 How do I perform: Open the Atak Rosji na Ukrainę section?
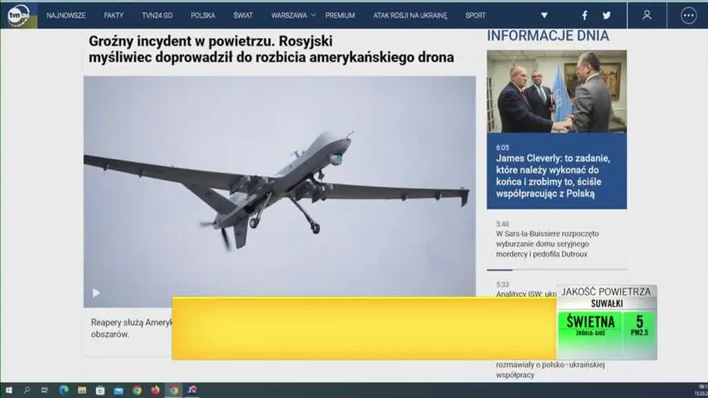[x=410, y=15]
